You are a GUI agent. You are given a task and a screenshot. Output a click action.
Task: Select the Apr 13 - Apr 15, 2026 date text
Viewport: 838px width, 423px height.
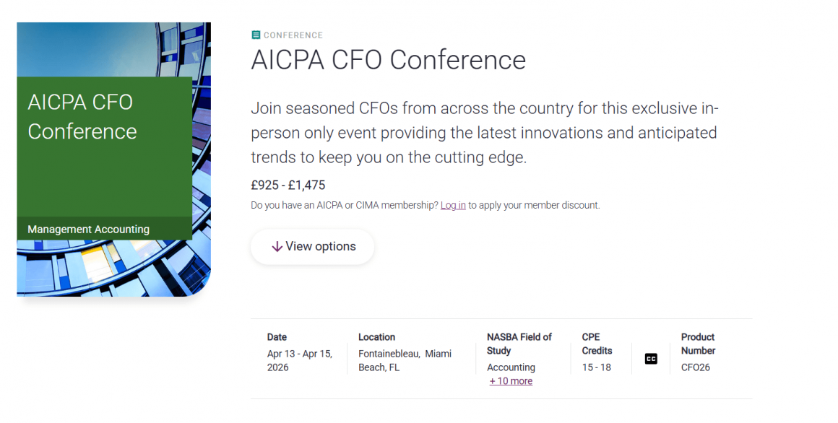pyautogui.click(x=299, y=359)
